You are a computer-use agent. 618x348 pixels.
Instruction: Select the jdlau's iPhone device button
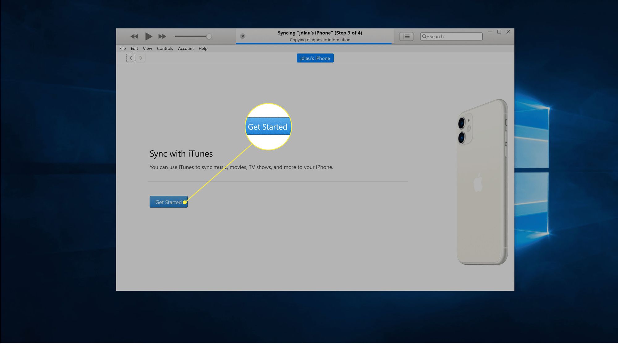[x=315, y=58]
